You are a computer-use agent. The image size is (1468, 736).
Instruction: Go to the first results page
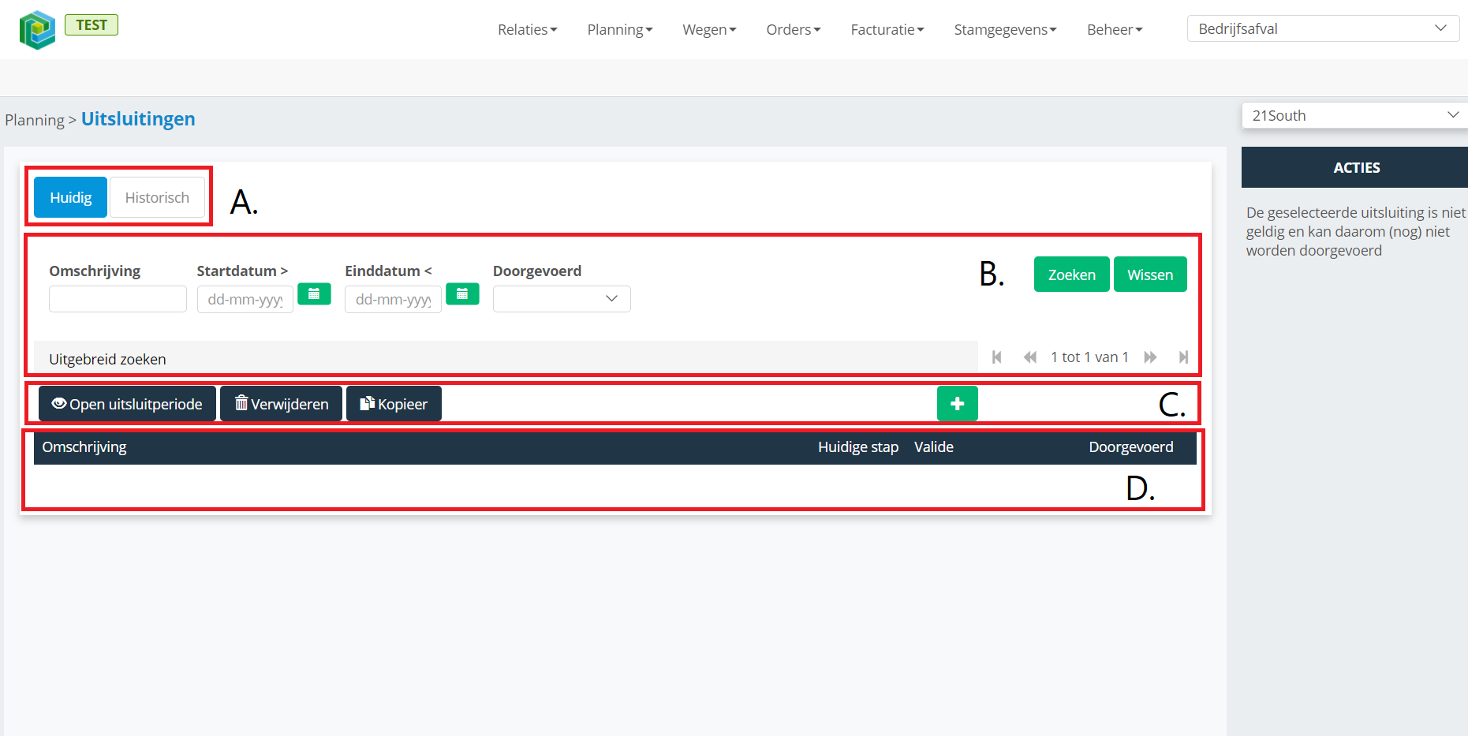(997, 357)
